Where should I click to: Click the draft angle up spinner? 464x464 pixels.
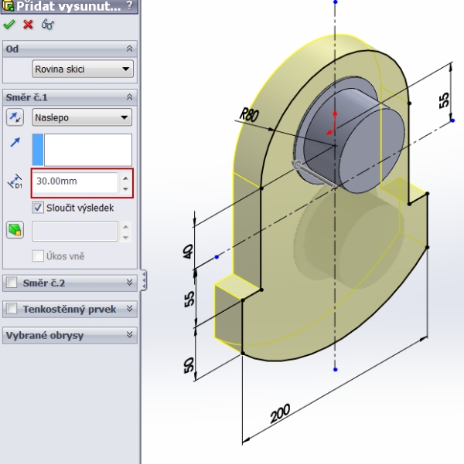(126, 227)
